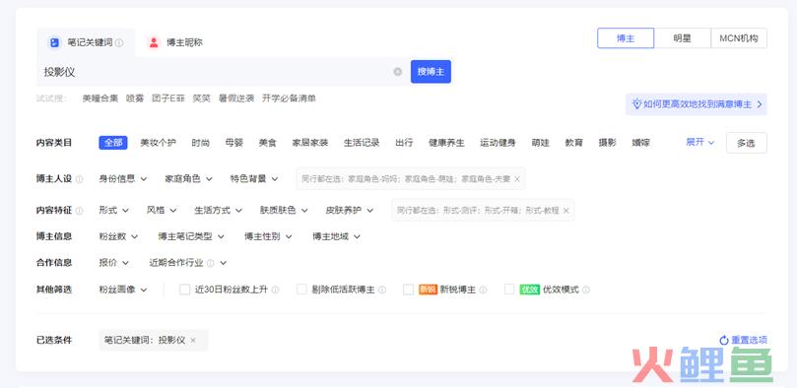Select the 博主昵称 search tab
Image resolution: width=797 pixels, height=388 pixels.
[174, 42]
